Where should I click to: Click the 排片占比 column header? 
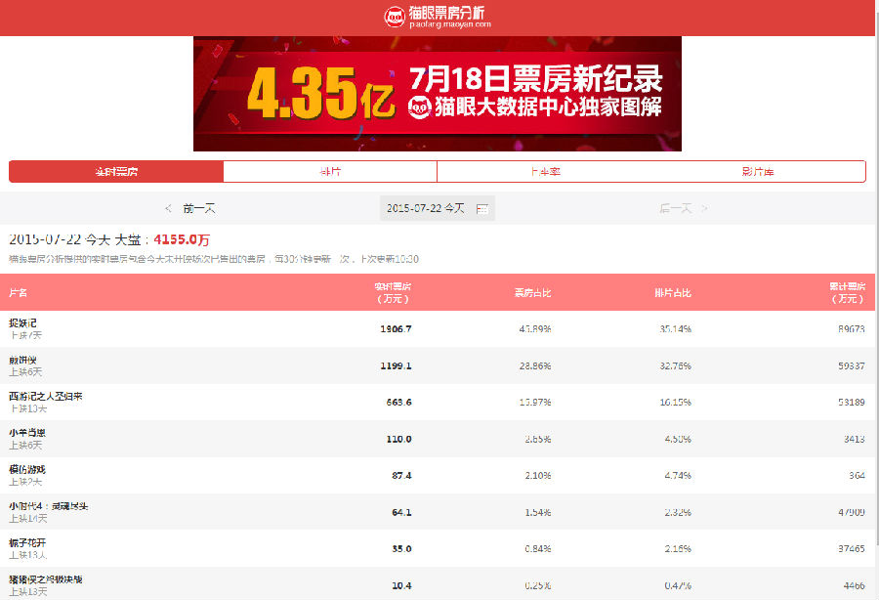click(x=673, y=292)
